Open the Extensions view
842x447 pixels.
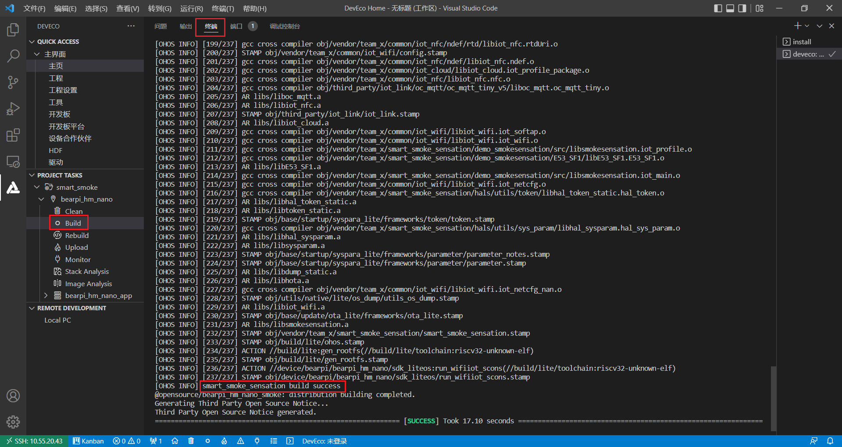click(13, 135)
